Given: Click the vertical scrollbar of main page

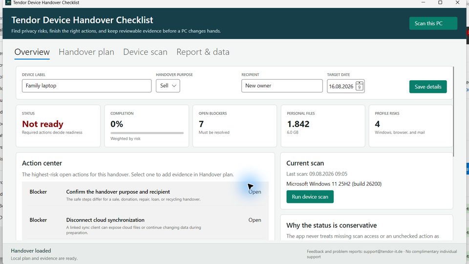Looking at the screenshot, I should pyautogui.click(x=454, y=111).
